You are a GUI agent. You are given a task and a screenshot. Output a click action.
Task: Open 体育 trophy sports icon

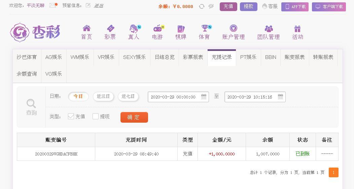[206, 28]
